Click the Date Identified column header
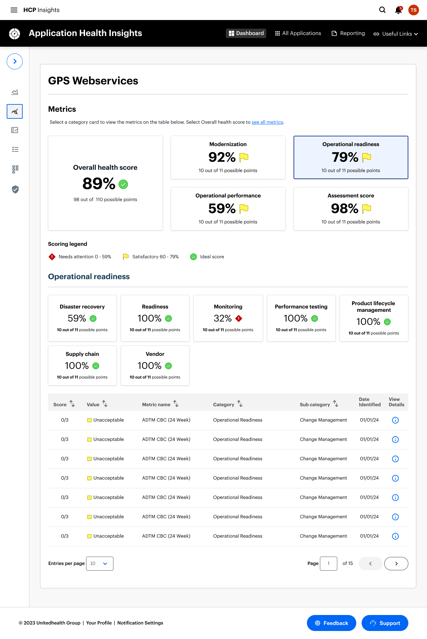 tap(370, 402)
